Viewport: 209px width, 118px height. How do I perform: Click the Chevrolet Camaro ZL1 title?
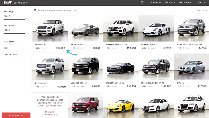tap(115, 83)
